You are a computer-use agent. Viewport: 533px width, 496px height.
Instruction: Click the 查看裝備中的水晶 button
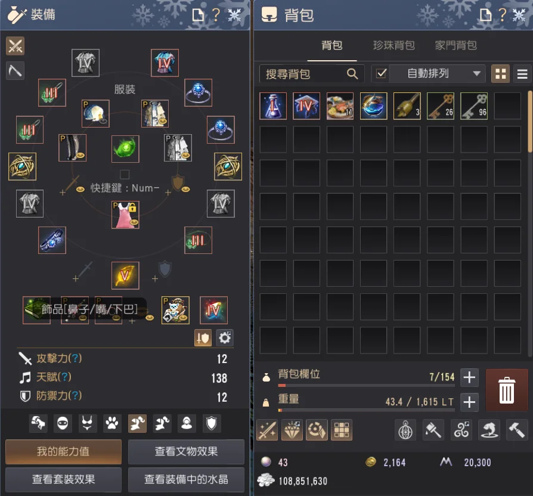pos(186,479)
